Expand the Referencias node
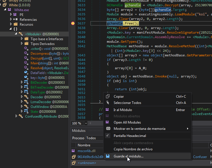 tap(11, 19)
